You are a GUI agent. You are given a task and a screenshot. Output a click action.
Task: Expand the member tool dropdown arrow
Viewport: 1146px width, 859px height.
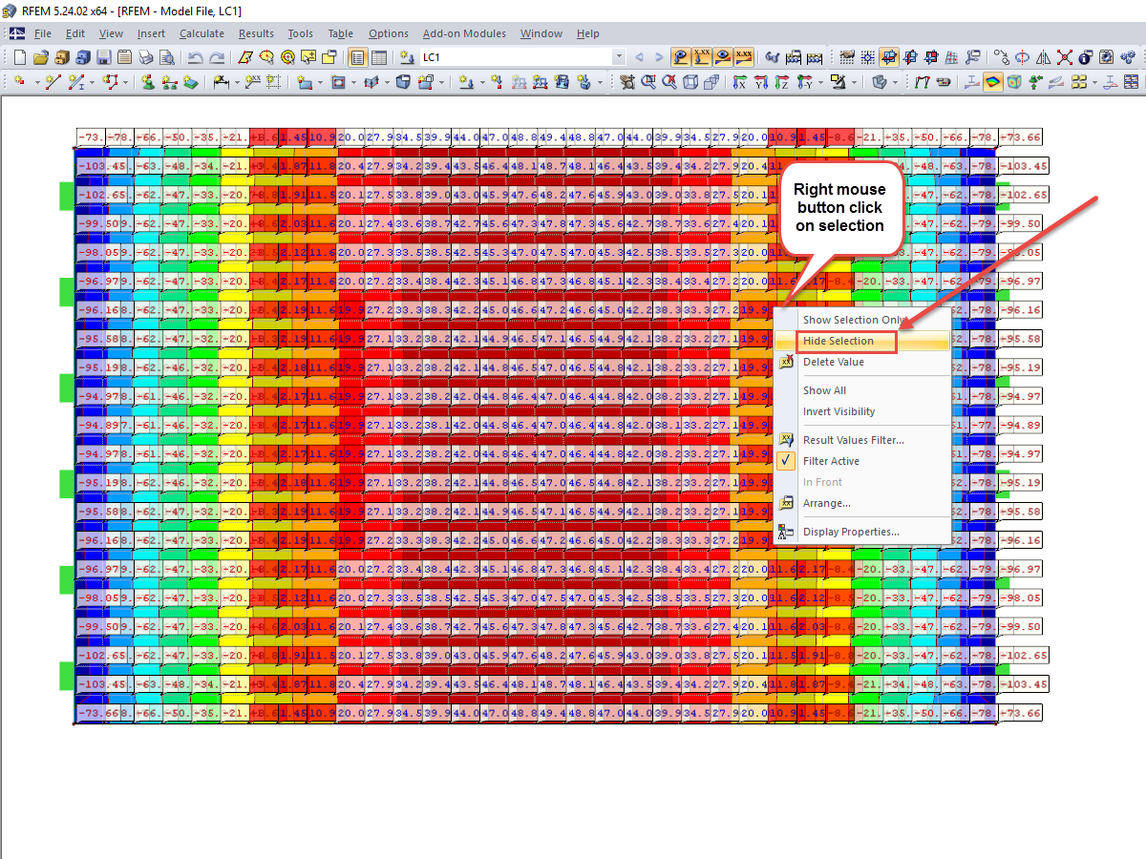93,82
